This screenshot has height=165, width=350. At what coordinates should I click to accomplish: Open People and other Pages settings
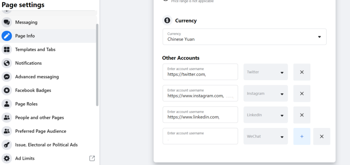point(48,117)
